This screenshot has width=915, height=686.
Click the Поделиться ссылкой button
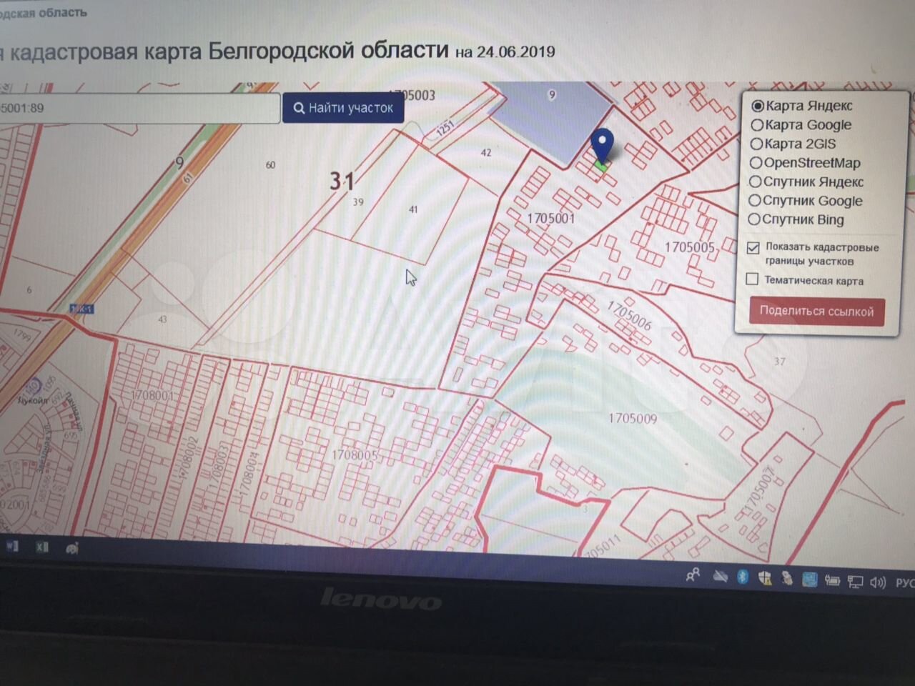816,312
